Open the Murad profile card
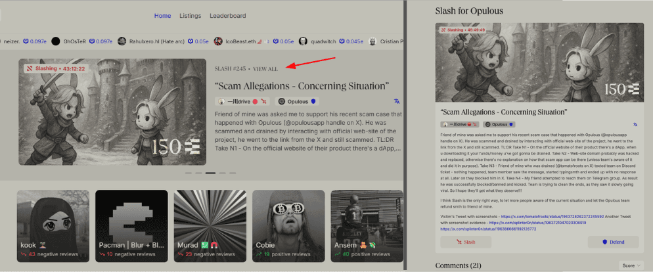653x272 pixels. (x=210, y=225)
